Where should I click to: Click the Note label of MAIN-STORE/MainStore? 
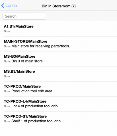coord(7,46)
